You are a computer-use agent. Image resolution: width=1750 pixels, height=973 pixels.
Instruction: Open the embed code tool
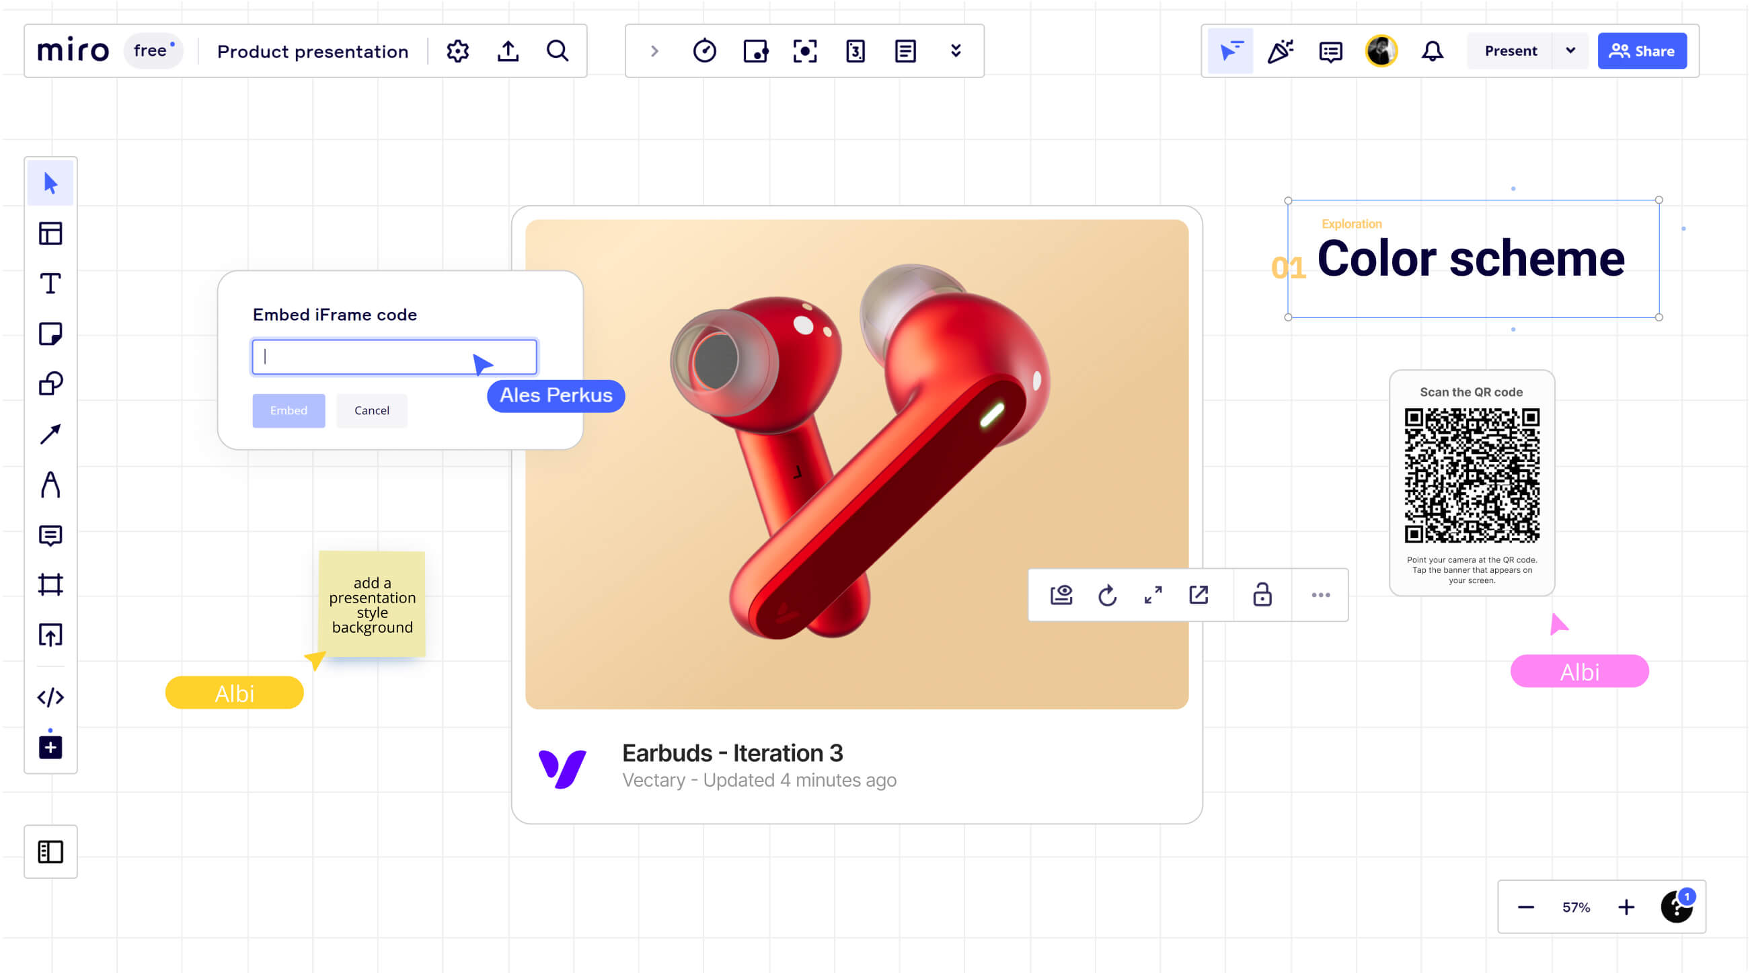point(50,697)
